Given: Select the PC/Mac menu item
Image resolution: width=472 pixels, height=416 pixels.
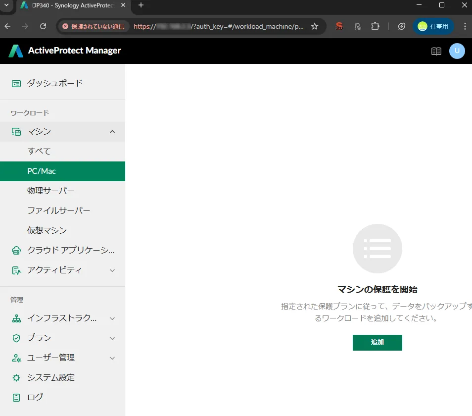Looking at the screenshot, I should 62,171.
